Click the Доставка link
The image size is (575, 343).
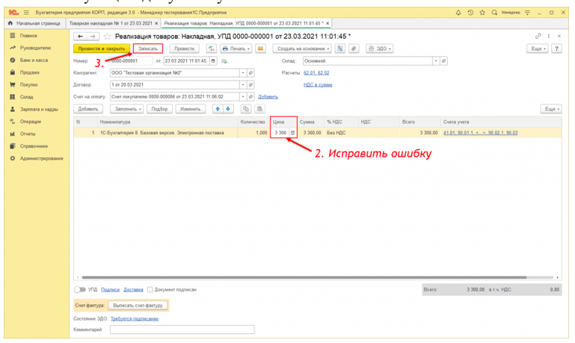[x=134, y=289]
